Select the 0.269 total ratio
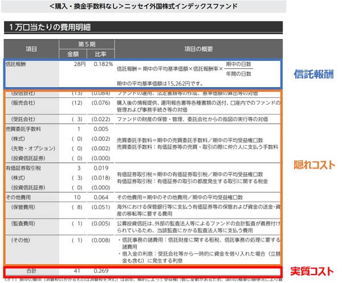 (101, 271)
